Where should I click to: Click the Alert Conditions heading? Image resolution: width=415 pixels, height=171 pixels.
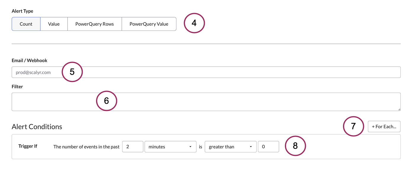pos(37,127)
